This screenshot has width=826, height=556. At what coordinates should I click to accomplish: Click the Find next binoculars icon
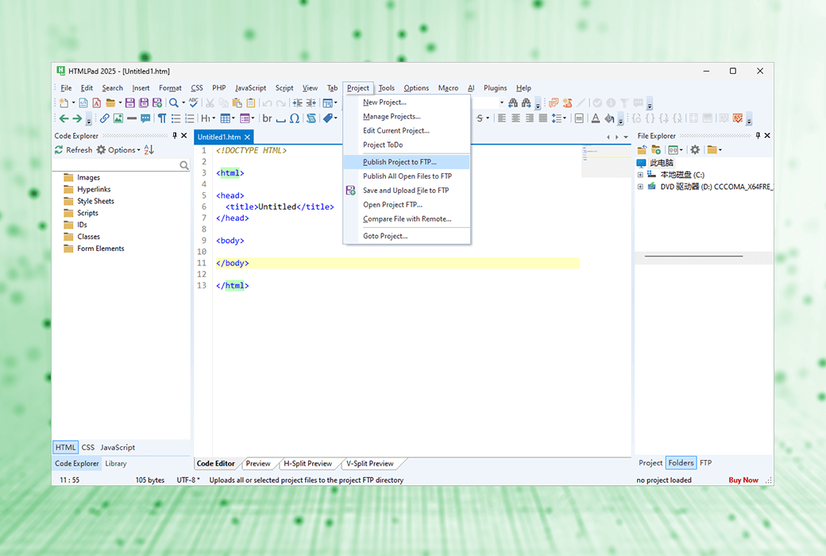527,102
